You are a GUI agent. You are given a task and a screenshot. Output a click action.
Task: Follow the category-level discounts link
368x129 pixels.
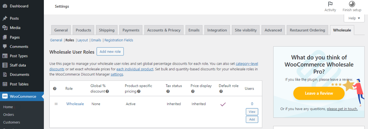tap(247, 64)
